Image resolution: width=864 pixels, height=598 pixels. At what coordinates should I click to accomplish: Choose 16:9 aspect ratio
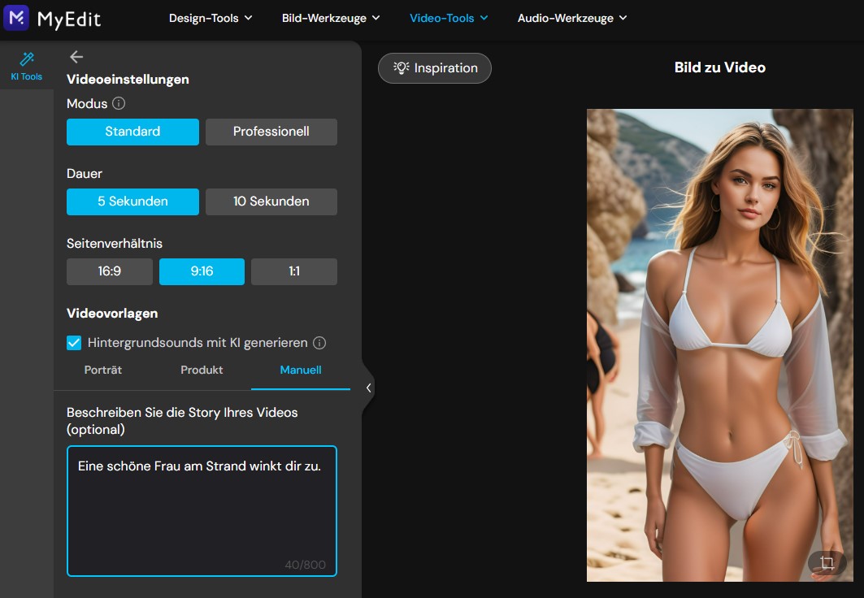click(x=110, y=271)
